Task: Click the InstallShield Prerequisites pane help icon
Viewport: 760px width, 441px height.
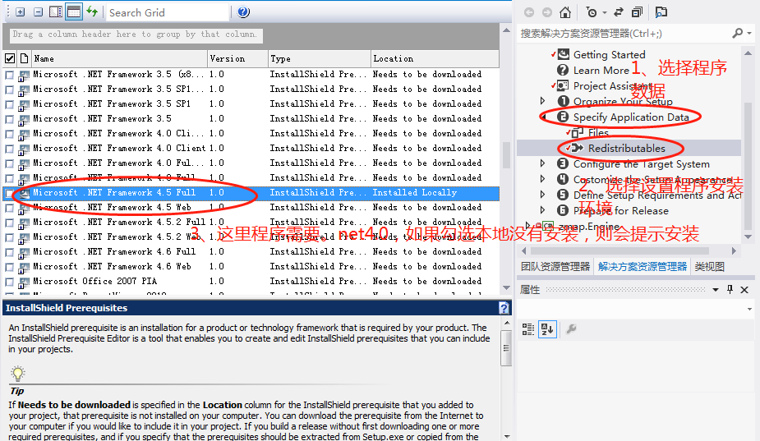Action: pos(504,308)
